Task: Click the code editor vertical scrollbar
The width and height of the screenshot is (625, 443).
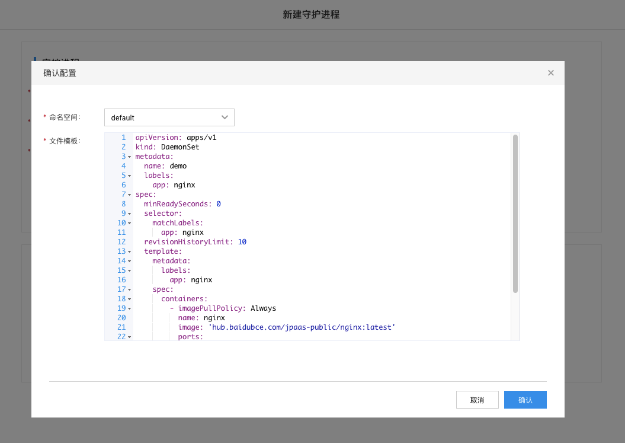Action: [515, 214]
